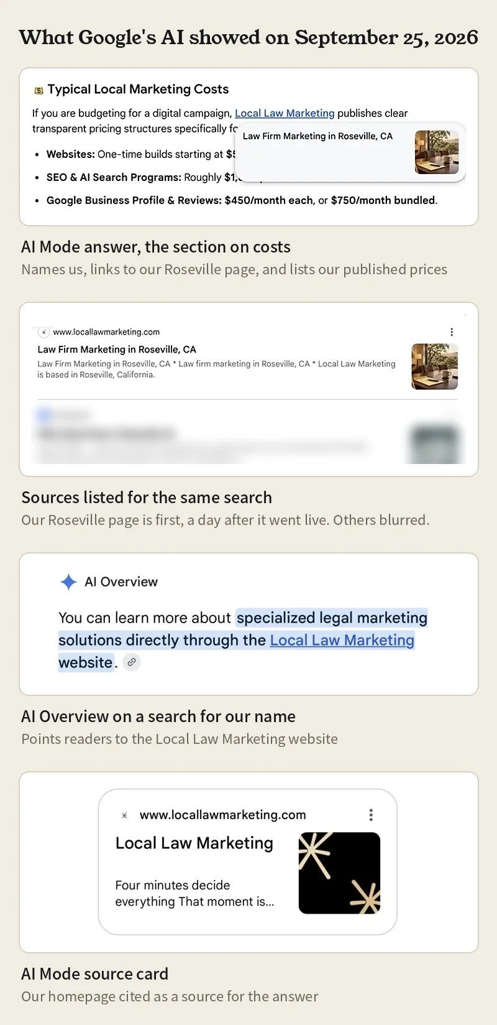Click the www.locallawmarketing.com URL in the sources list
This screenshot has width=497, height=1025.
[106, 332]
